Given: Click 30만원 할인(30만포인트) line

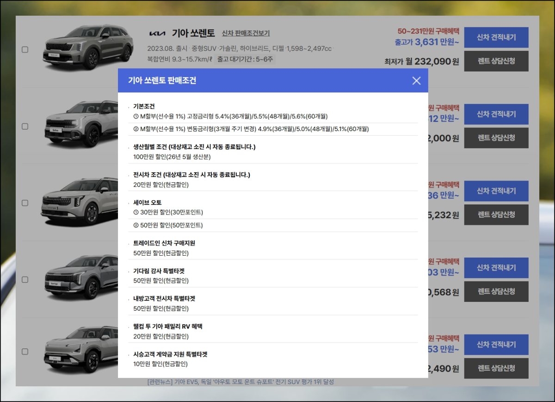Looking at the screenshot, I should click(168, 212).
